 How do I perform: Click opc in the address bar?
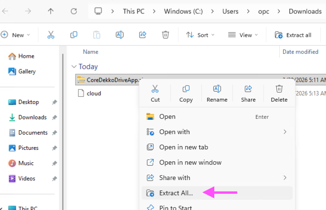[x=263, y=11]
